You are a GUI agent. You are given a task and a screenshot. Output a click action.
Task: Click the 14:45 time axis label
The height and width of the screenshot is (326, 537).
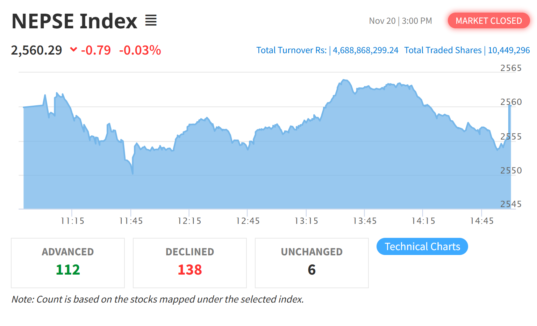482,221
